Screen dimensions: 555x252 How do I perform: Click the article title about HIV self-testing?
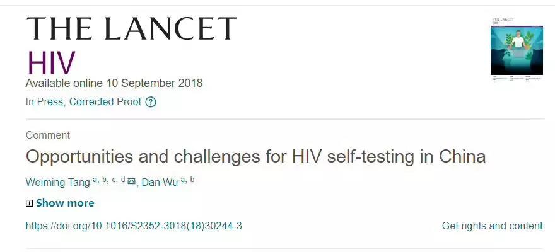(x=255, y=156)
